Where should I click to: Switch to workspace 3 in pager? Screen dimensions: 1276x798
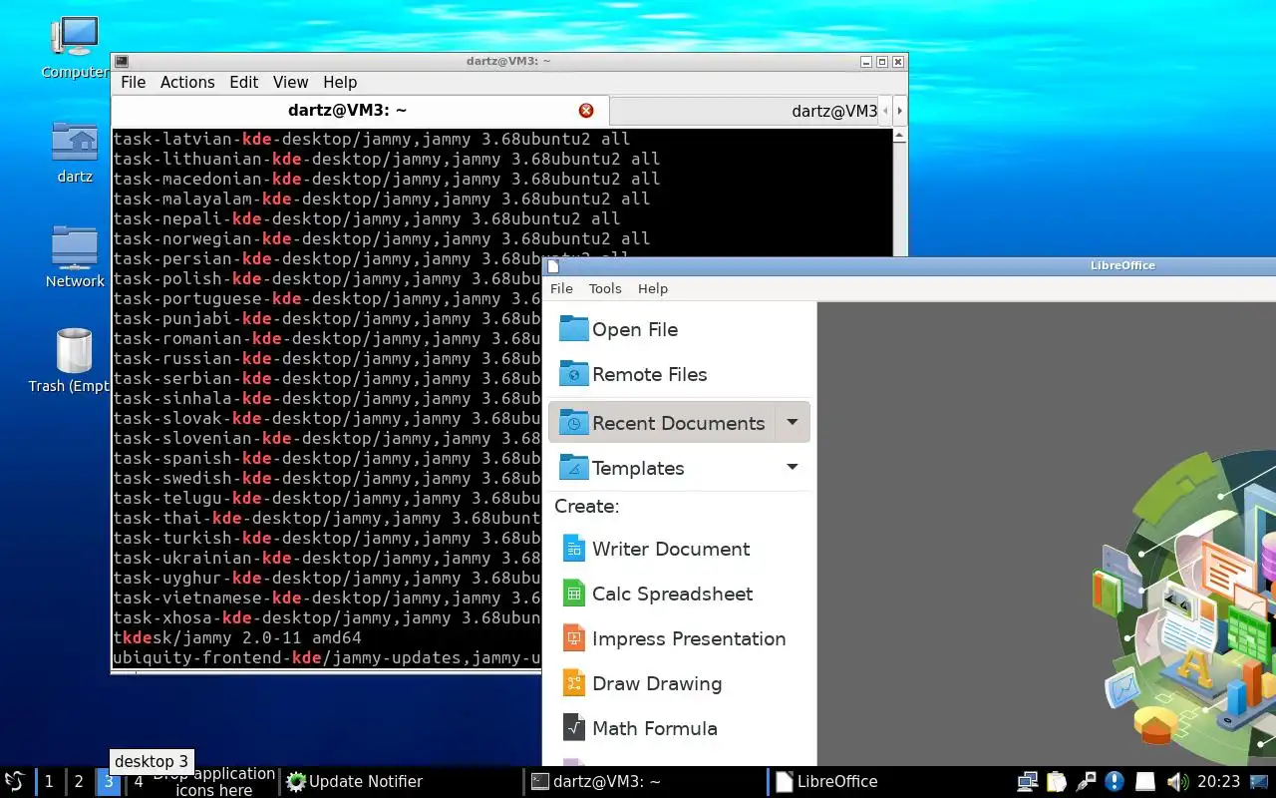109,782
